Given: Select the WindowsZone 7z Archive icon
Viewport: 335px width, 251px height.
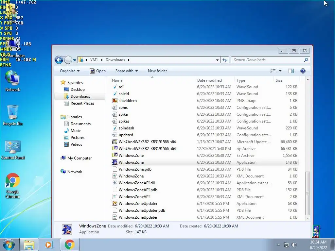Looking at the screenshot, I should coord(115,155).
